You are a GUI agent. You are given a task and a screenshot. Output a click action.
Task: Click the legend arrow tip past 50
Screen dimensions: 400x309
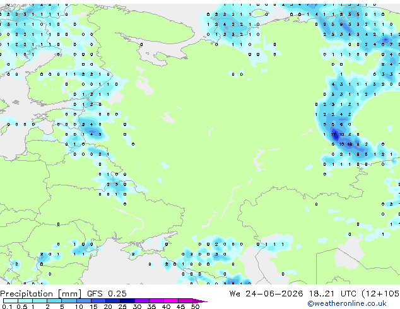point(201,301)
